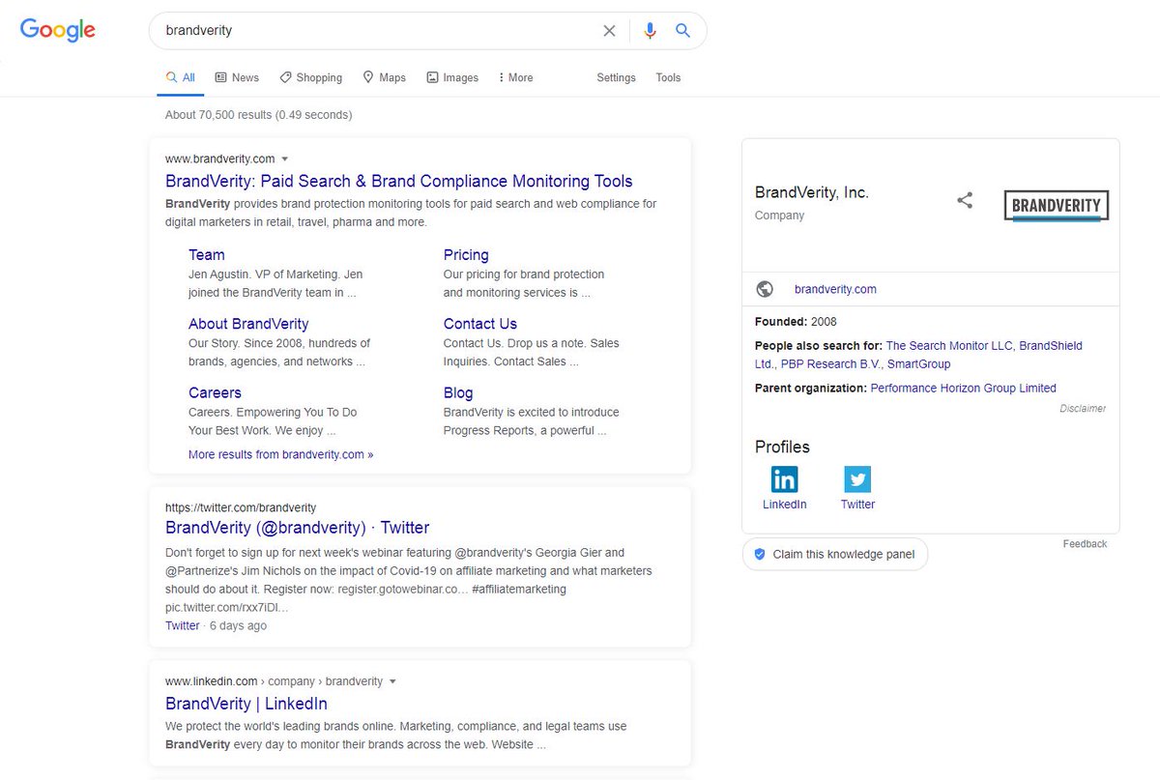Open BrandVerity | LinkedIn result title

click(x=246, y=704)
